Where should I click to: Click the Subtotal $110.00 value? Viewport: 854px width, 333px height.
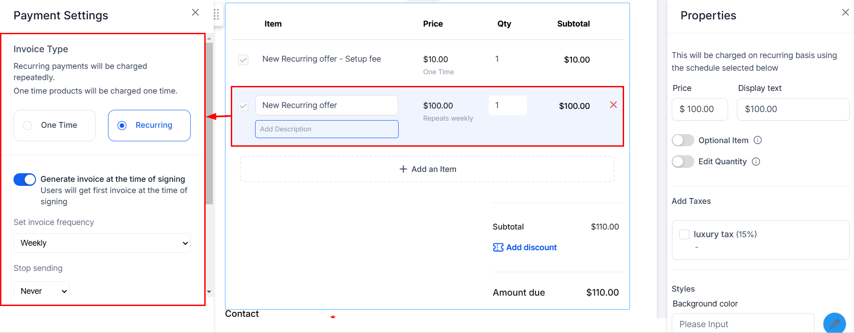[x=605, y=227]
